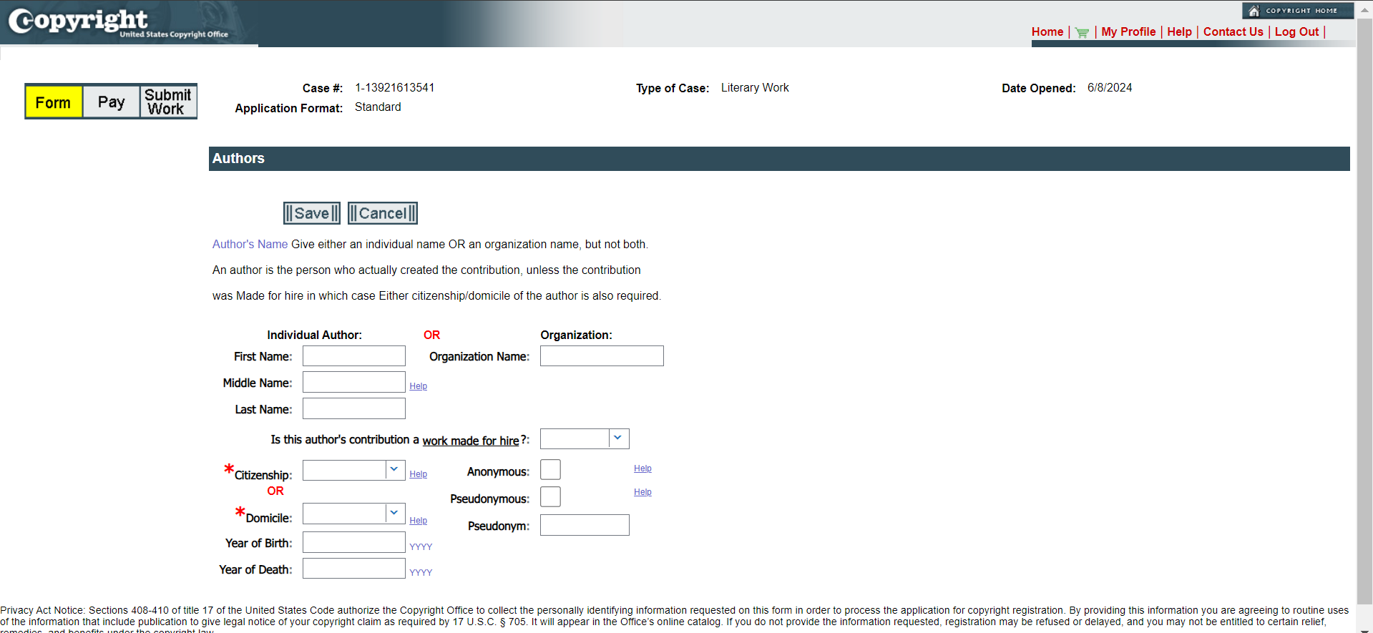Check the Anonymous checkbox
Image resolution: width=1373 pixels, height=633 pixels.
point(550,470)
